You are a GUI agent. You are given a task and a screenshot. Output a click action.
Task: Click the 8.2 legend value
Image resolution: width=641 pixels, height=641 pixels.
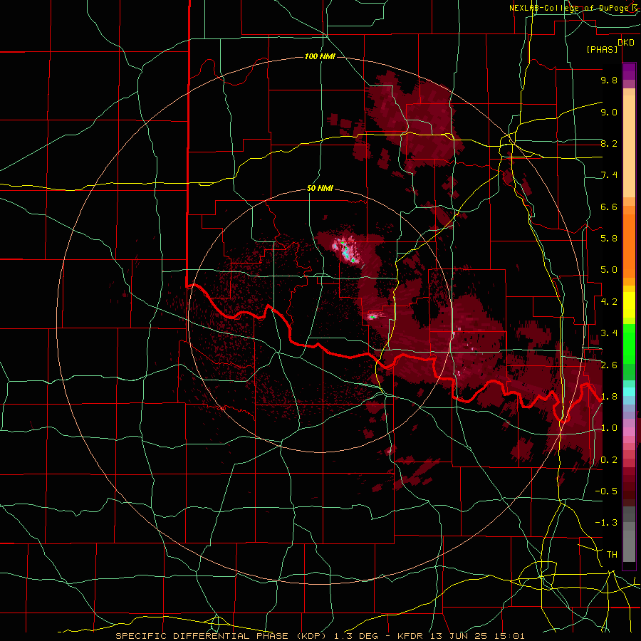tap(609, 143)
